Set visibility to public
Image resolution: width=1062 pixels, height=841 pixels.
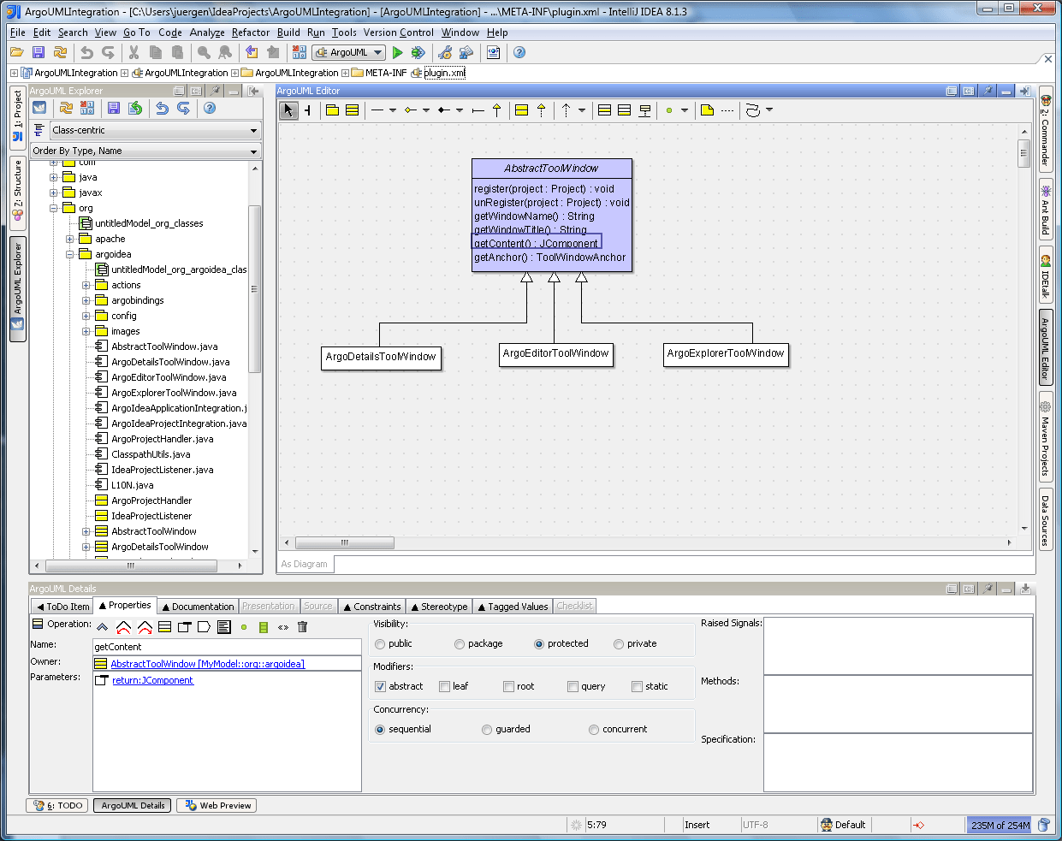379,644
